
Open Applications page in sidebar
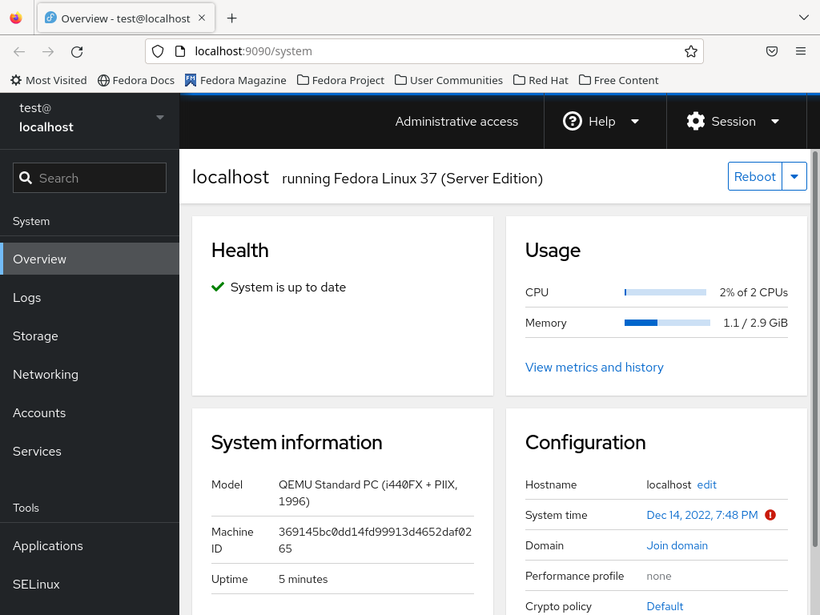(90, 545)
